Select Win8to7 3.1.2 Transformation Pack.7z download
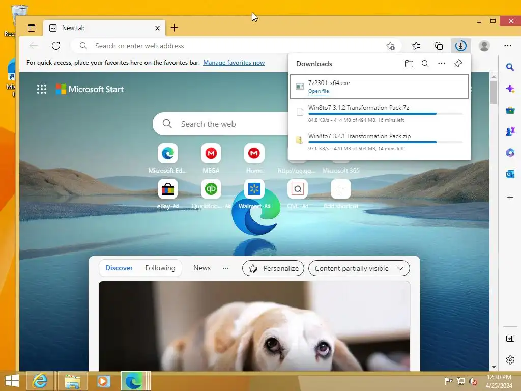The width and height of the screenshot is (521, 391). tap(380, 114)
